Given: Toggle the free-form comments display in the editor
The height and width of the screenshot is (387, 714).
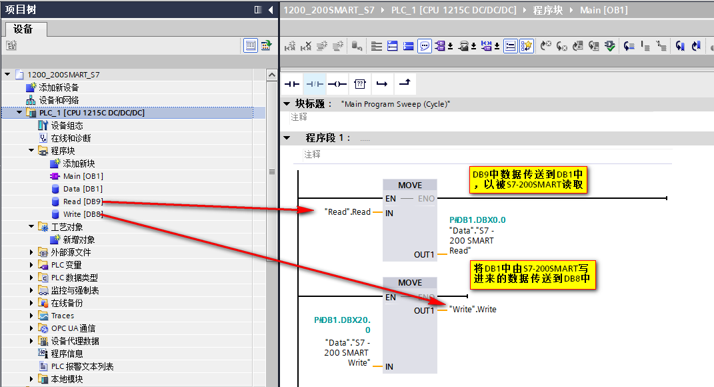Looking at the screenshot, I should tap(423, 45).
